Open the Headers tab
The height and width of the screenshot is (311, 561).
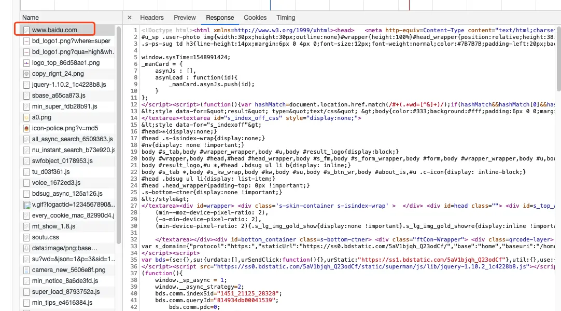[x=152, y=18]
